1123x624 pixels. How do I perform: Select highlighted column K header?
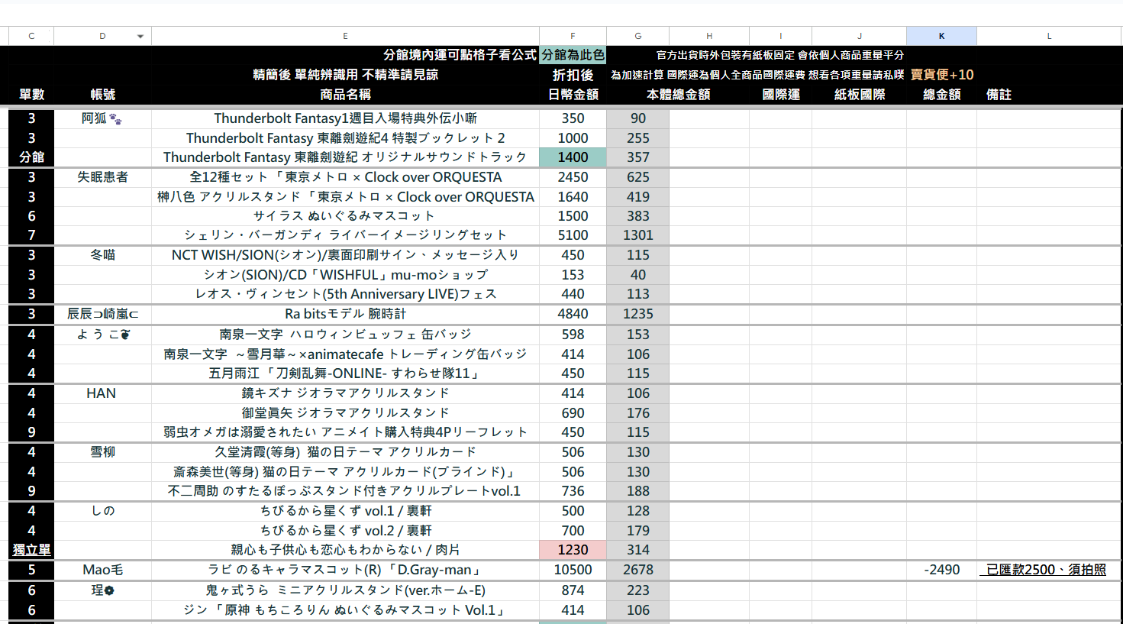tap(941, 36)
